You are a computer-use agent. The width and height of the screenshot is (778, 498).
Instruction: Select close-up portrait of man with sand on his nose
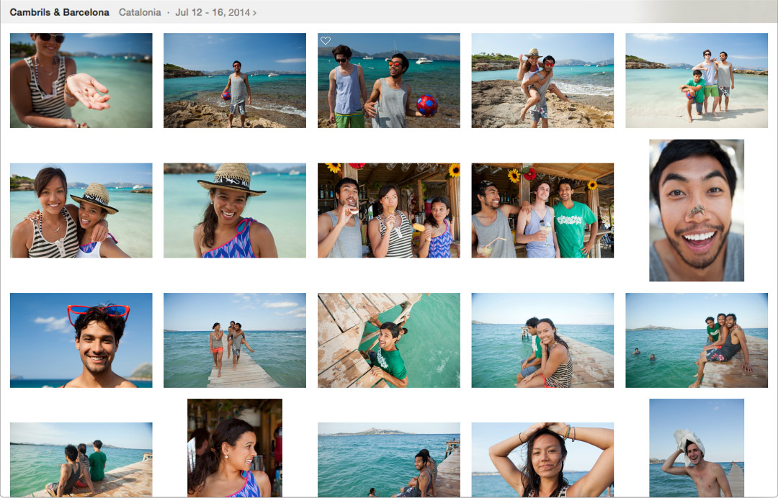(697, 211)
